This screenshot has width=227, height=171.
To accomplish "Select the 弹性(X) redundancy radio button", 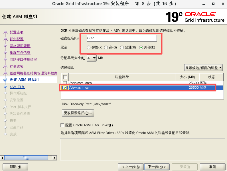I will 88,47.
